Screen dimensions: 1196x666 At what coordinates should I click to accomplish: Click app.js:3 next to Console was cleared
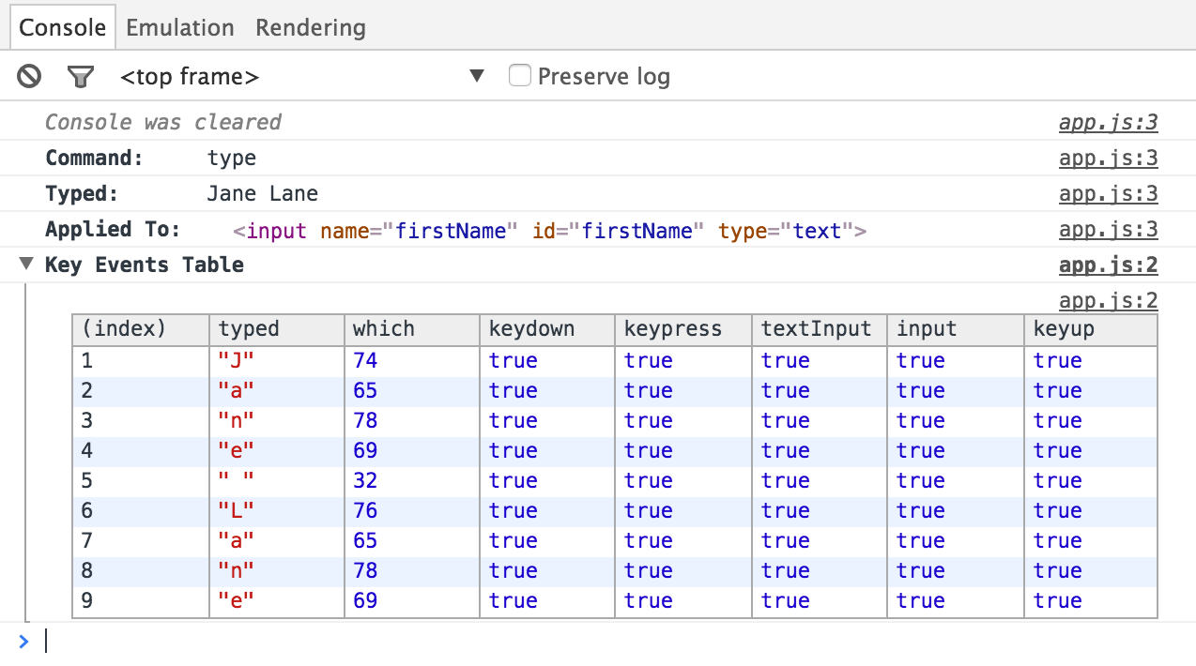(x=1108, y=122)
